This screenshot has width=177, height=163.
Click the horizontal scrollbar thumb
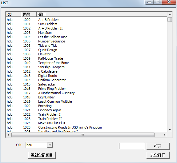coord(83,135)
